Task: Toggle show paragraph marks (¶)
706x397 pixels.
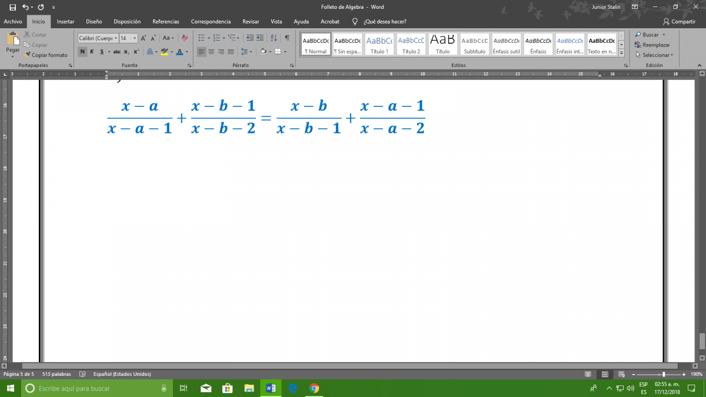Action: click(287, 38)
